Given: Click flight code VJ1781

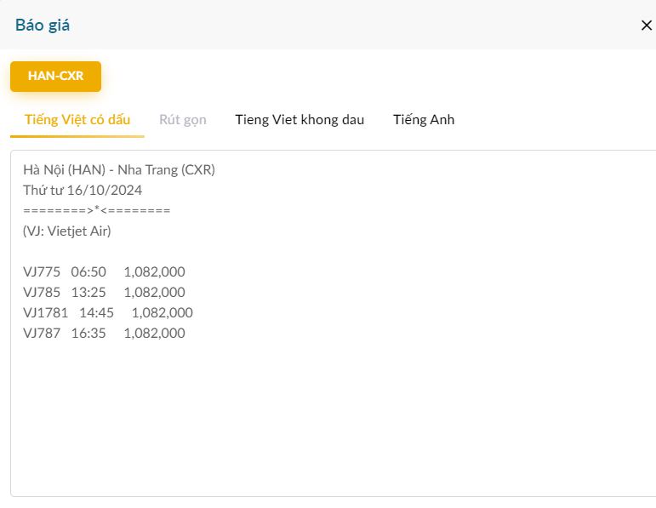Looking at the screenshot, I should 45,312.
